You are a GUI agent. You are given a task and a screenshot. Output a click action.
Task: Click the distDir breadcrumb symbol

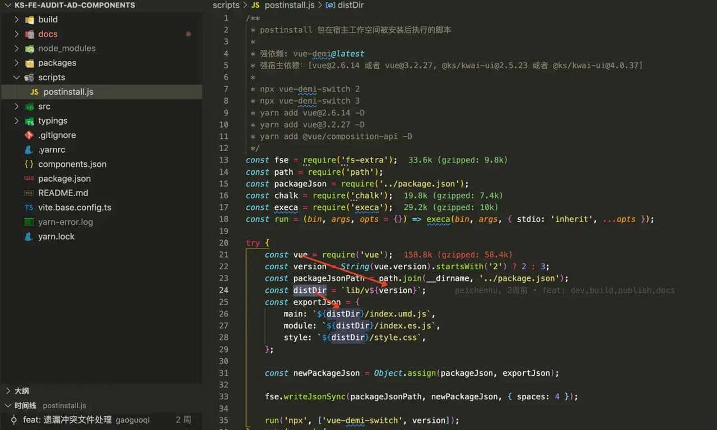(x=349, y=5)
